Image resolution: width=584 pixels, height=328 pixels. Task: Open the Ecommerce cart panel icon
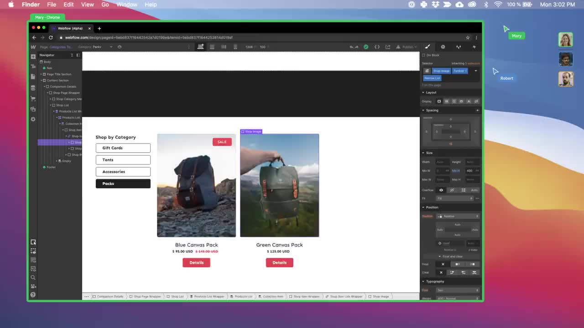[33, 98]
